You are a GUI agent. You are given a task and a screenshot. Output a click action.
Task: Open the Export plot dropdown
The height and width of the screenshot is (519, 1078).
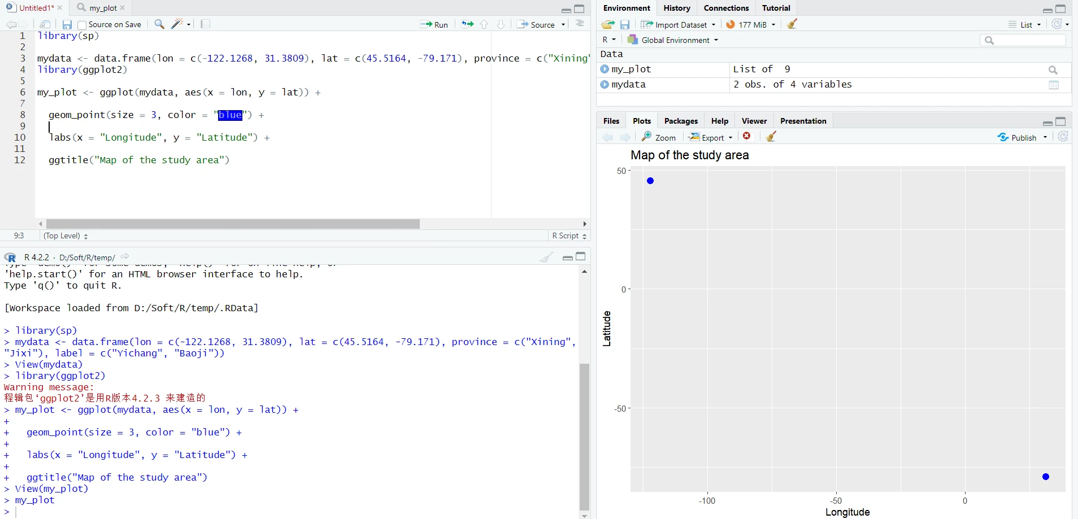(x=711, y=137)
